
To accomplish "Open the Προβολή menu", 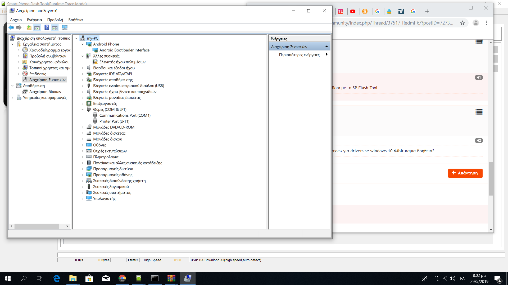I will click(x=55, y=20).
